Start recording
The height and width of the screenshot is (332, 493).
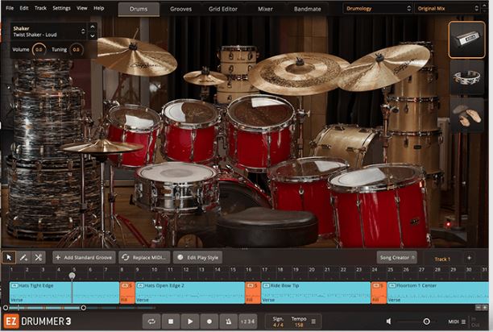(209, 322)
